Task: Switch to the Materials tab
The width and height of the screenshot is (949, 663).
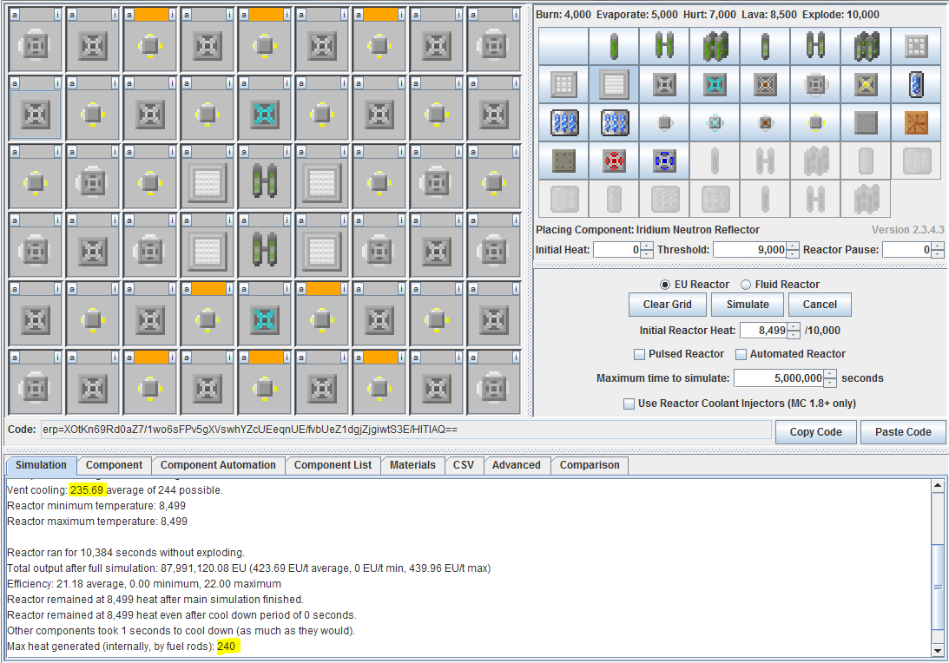Action: click(412, 465)
